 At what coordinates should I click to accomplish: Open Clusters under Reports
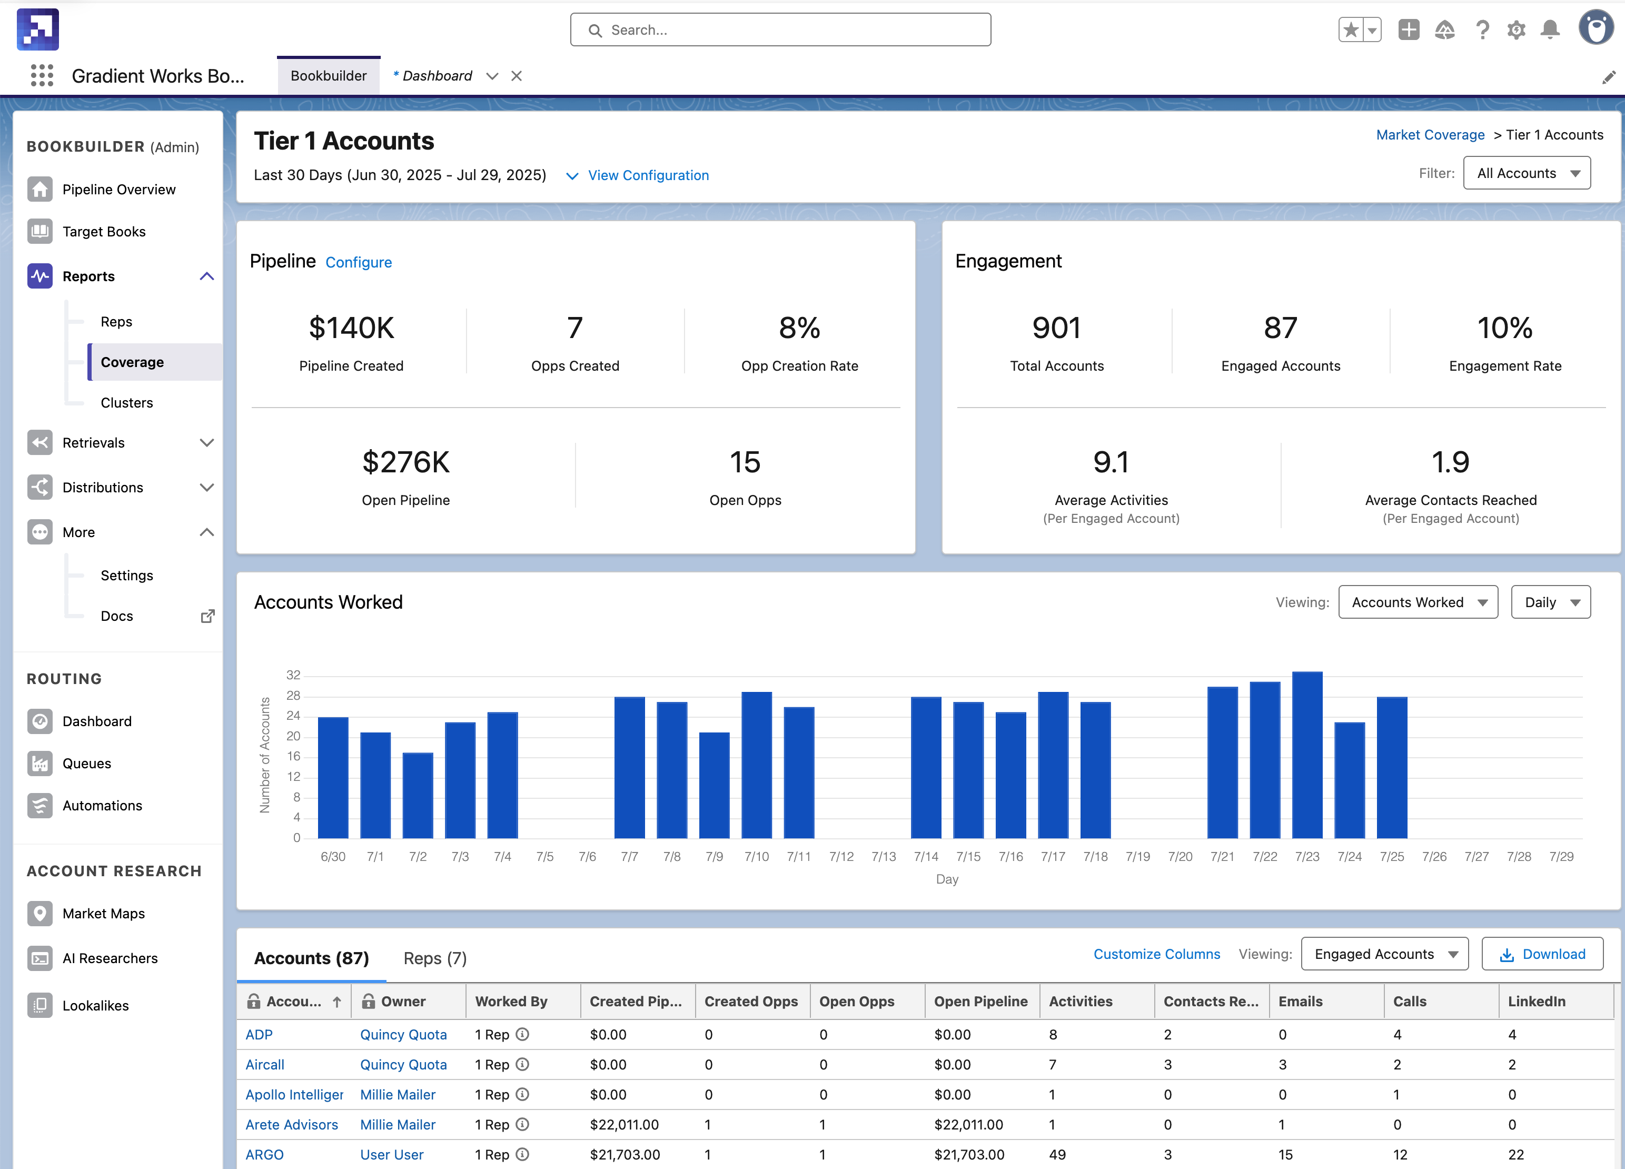pyautogui.click(x=127, y=402)
